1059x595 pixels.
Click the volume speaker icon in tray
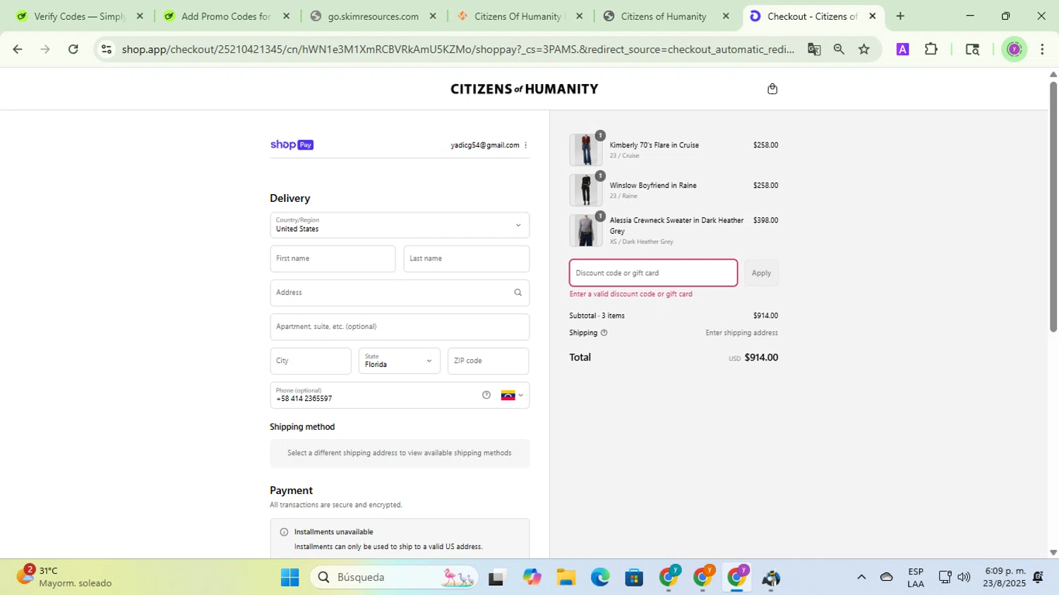(964, 577)
